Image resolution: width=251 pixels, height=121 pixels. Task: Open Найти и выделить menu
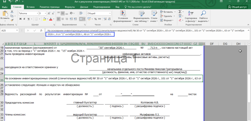pyautogui.click(x=203, y=17)
